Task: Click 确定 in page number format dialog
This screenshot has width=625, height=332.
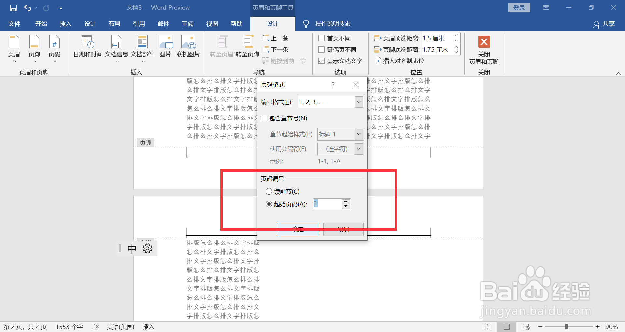Action: (298, 229)
